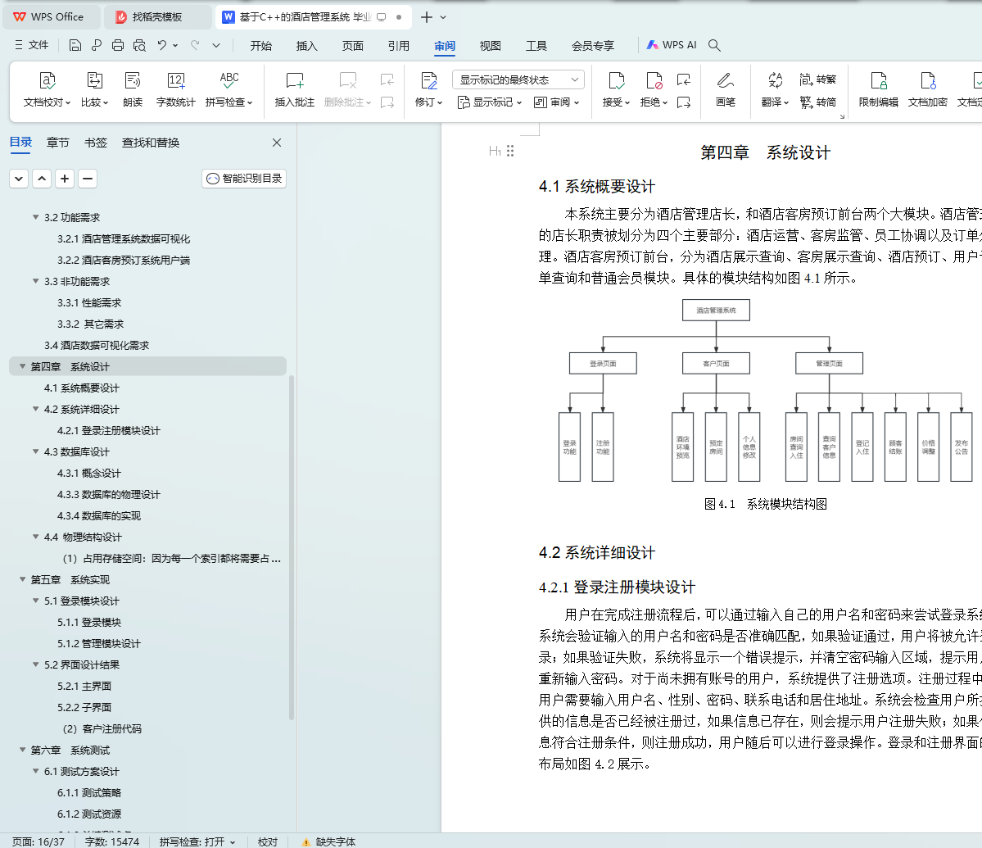This screenshot has width=982, height=848.
Task: Click 校对 in the status bar
Action: (268, 841)
